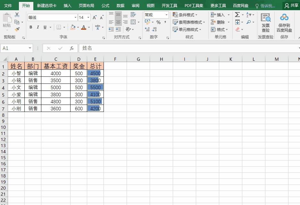The image size is (300, 205).
Task: Switch to the 公式 Formulas tab
Action: click(x=105, y=5)
